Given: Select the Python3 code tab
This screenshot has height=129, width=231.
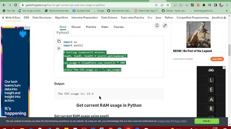Looking at the screenshot, I should coord(63,33).
